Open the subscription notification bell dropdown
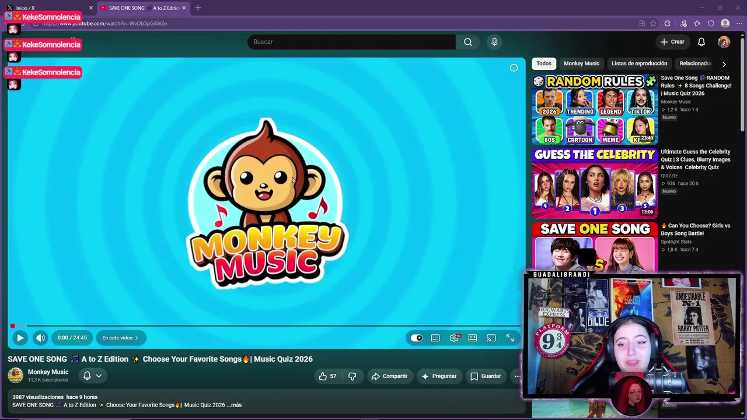The image size is (747, 420). 92,376
